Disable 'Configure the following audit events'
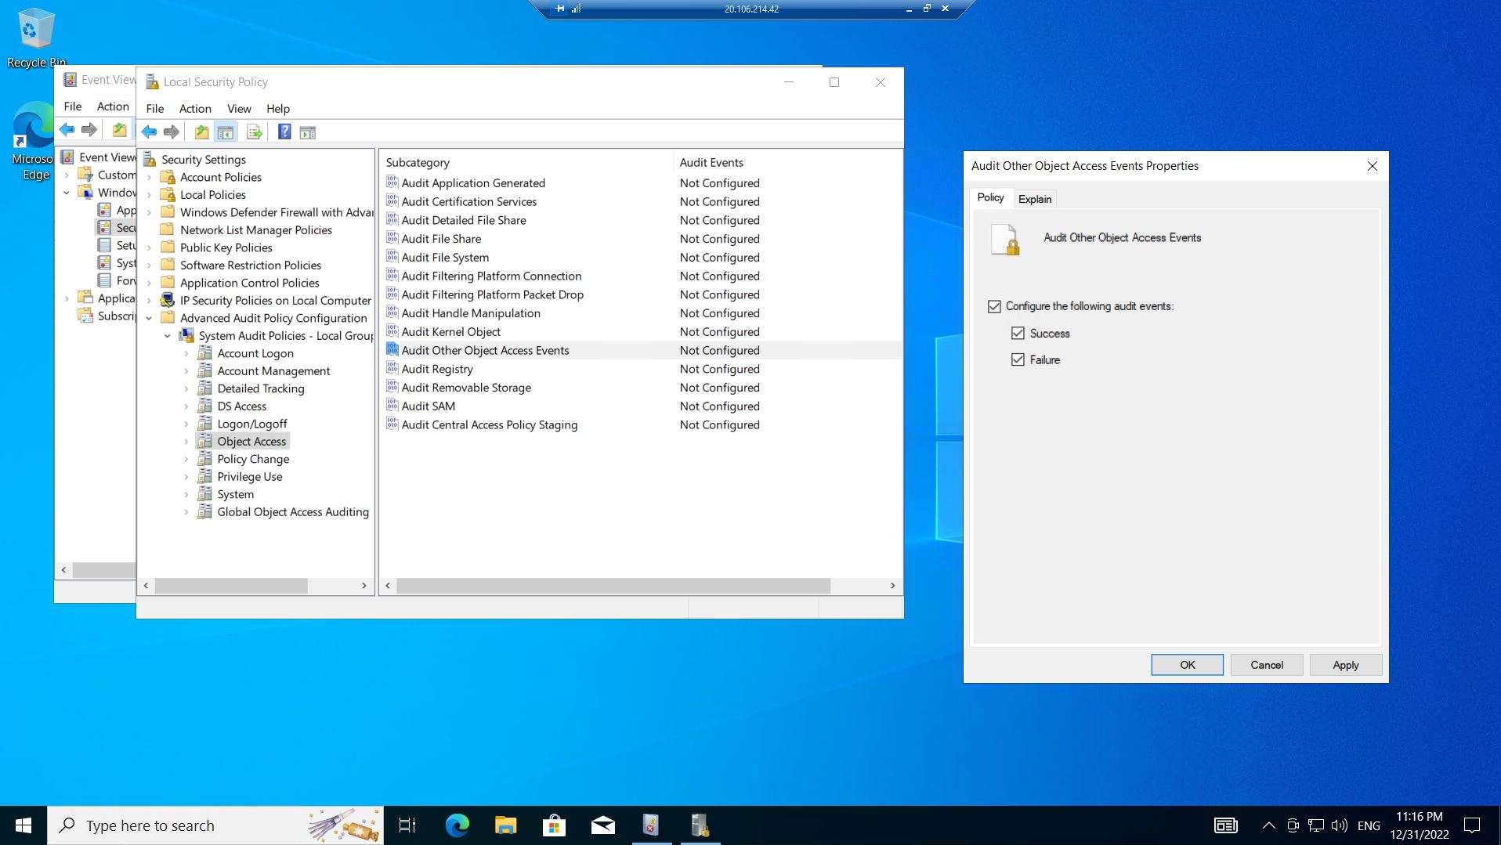 994,306
